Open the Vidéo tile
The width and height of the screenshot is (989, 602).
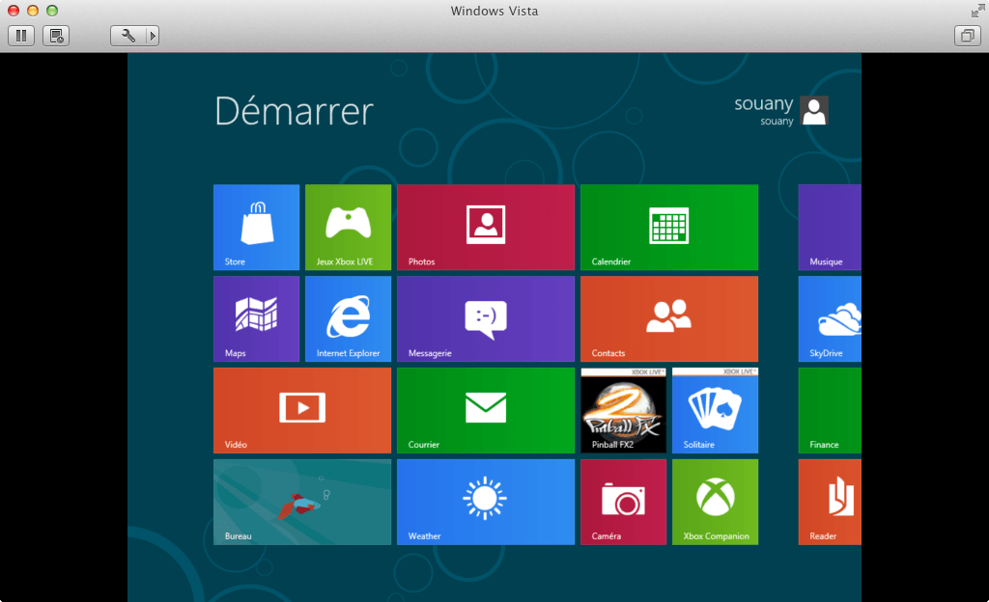(x=302, y=411)
